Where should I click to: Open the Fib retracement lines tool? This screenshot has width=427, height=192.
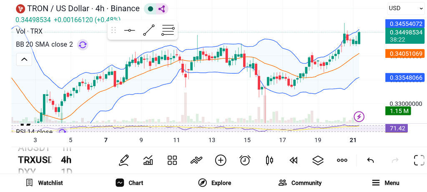(168, 30)
